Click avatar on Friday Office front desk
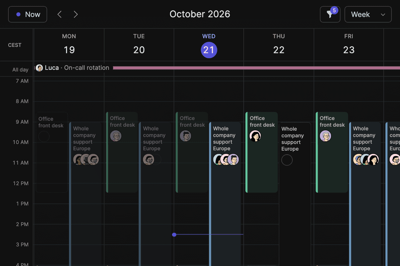 [x=326, y=136]
